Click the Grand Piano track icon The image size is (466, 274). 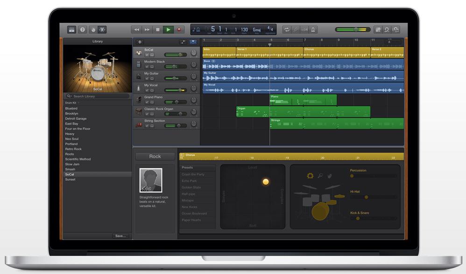point(139,100)
